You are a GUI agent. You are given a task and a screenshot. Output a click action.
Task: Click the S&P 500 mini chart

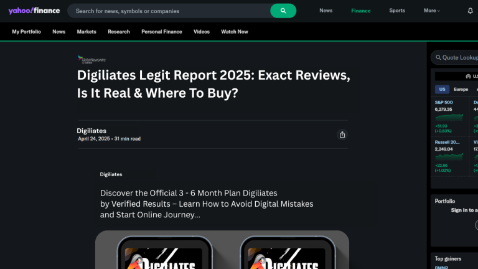pyautogui.click(x=449, y=118)
